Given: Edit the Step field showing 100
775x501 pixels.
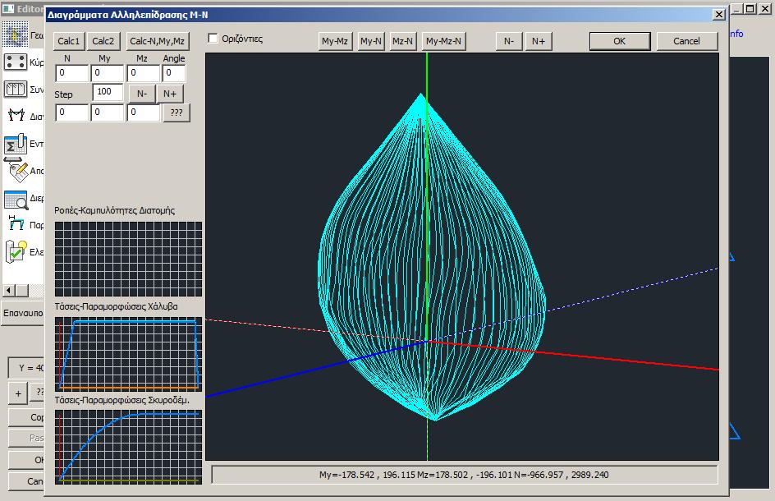Looking at the screenshot, I should click(x=108, y=93).
